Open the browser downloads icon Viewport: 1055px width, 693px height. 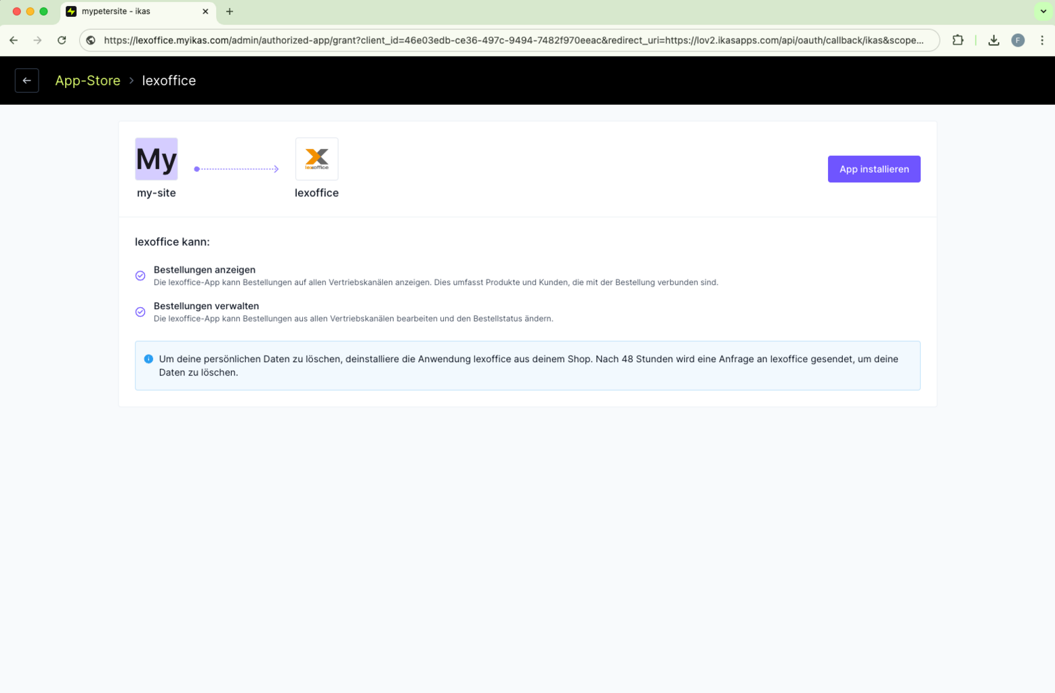click(x=993, y=41)
